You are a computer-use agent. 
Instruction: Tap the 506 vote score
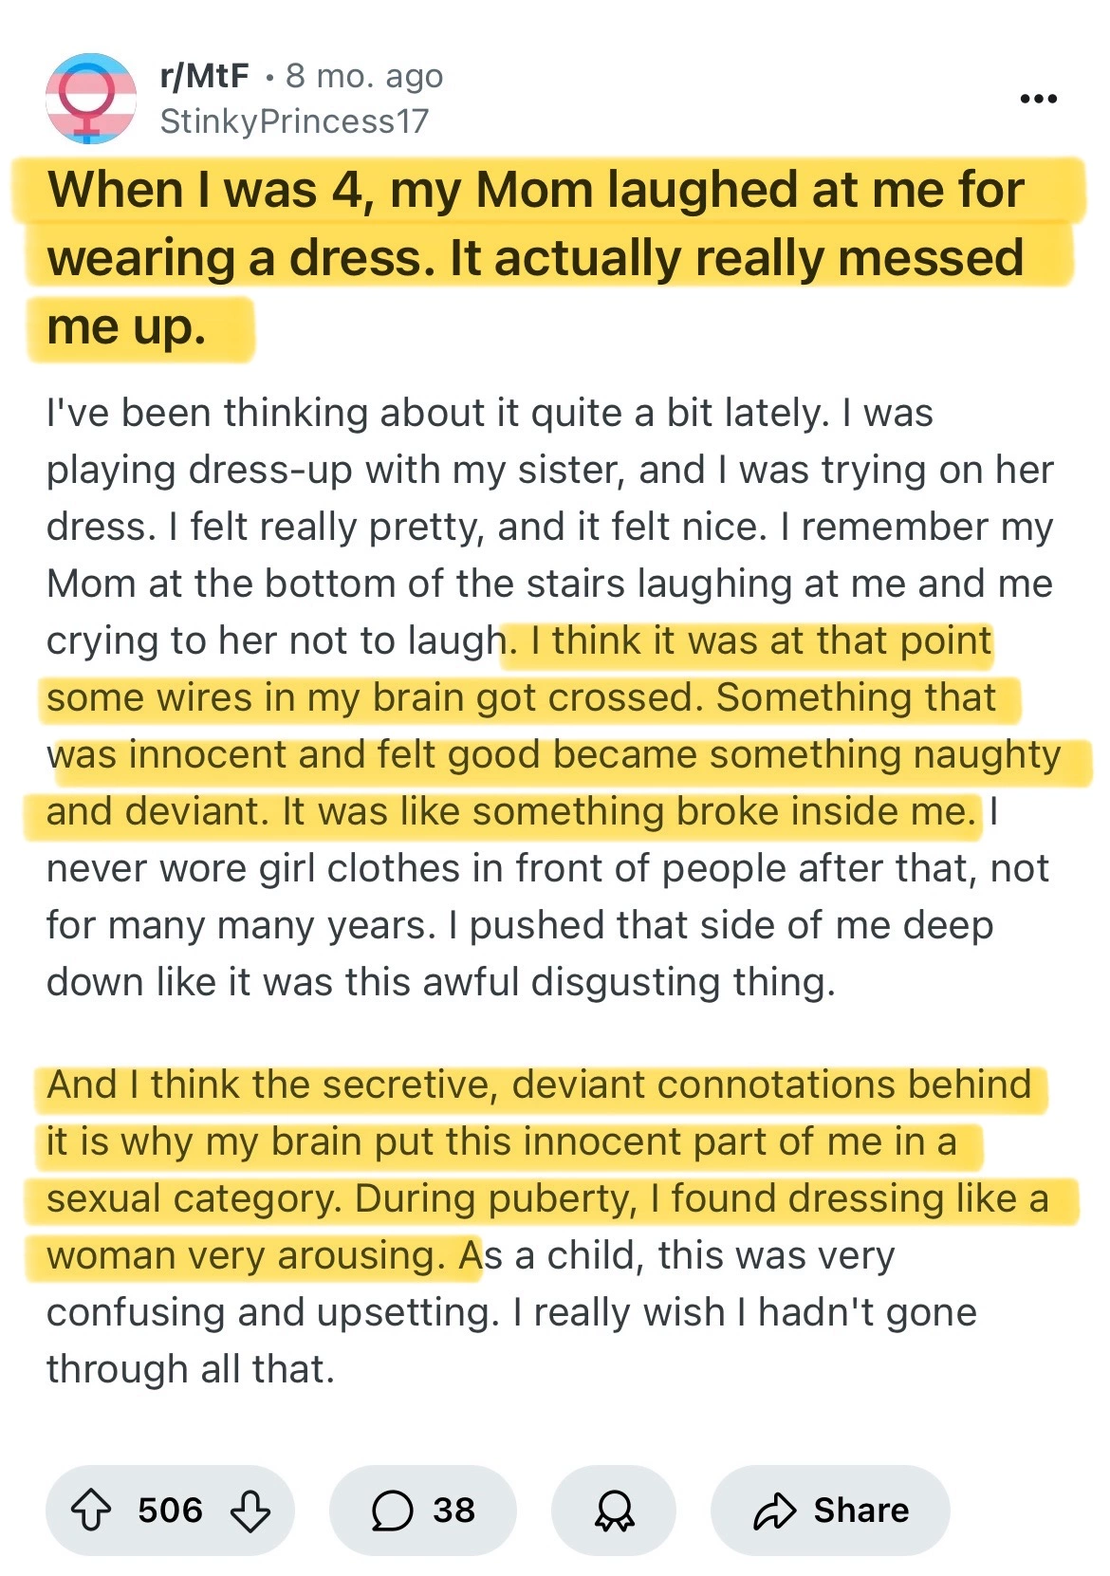pos(171,1510)
